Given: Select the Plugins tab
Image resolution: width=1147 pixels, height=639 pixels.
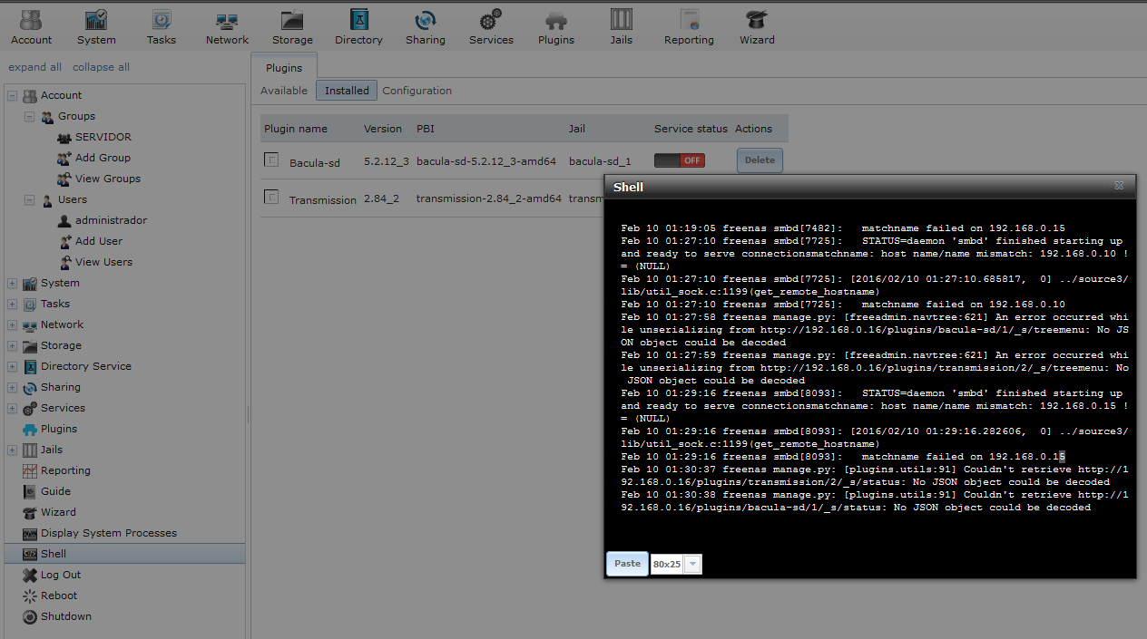Looking at the screenshot, I should click(x=284, y=68).
